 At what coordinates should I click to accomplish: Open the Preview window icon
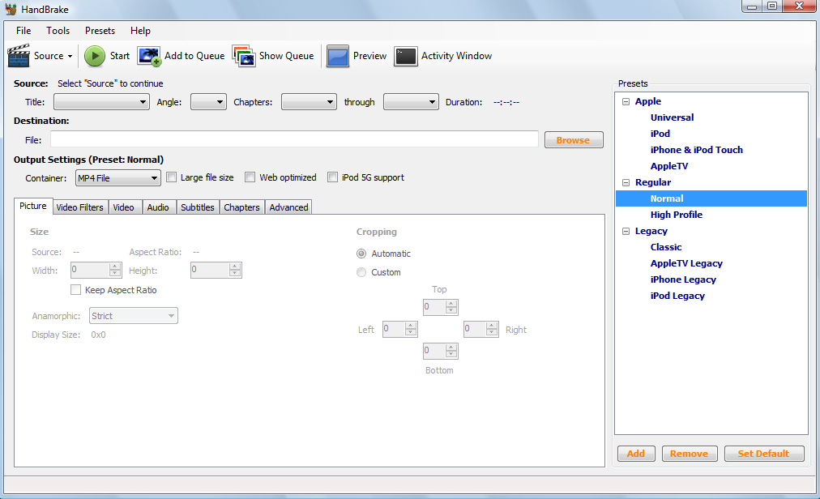coord(337,56)
